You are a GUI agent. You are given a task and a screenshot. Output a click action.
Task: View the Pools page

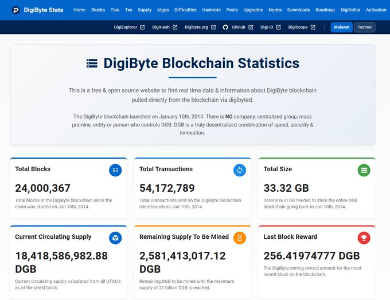pyautogui.click(x=232, y=10)
